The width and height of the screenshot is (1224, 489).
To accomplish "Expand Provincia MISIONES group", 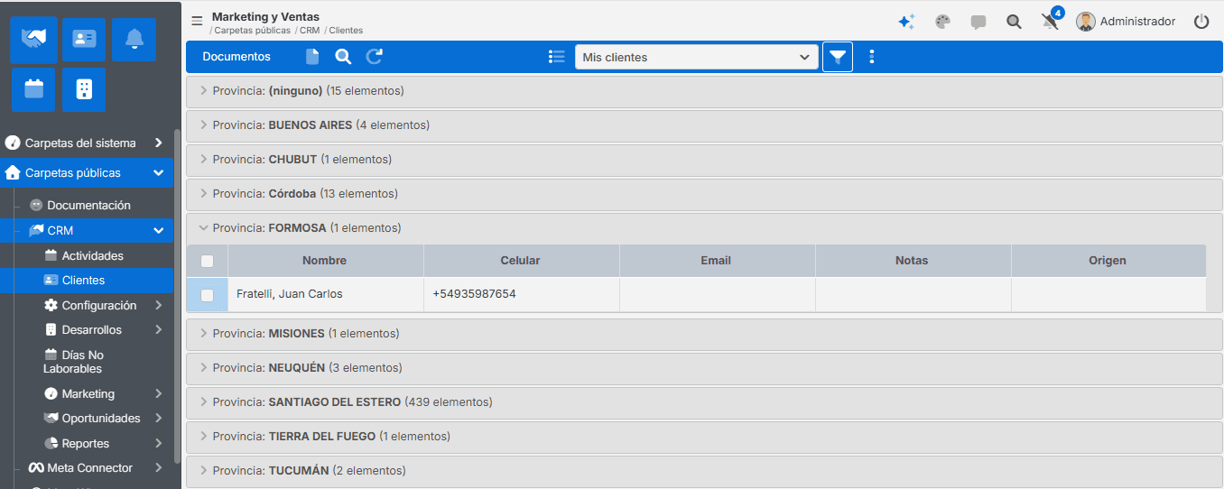I will coord(704,334).
